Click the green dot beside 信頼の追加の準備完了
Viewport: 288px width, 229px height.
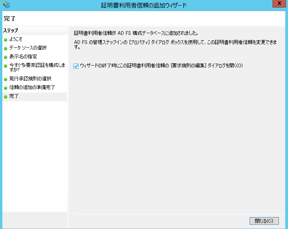pyautogui.click(x=6, y=88)
